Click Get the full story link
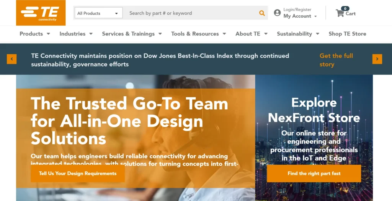The image size is (392, 201). pyautogui.click(x=336, y=60)
